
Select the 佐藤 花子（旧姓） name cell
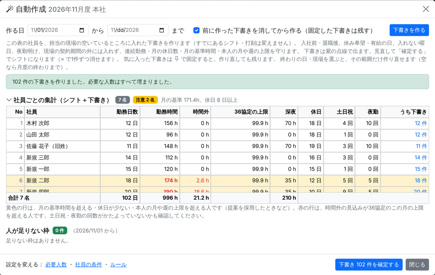[62, 147]
